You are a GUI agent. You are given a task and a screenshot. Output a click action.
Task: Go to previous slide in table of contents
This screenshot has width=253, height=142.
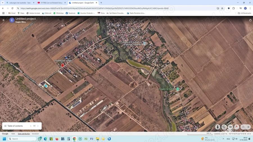(31, 126)
